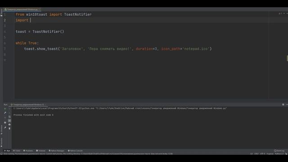Click the layout icon in Run toolbar
288x162 pixels.
[5, 122]
